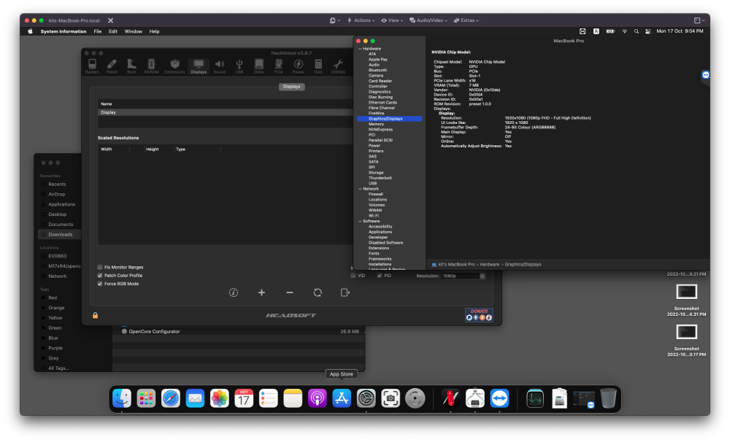Open the USB section in Hackintool
The image size is (730, 442).
239,66
